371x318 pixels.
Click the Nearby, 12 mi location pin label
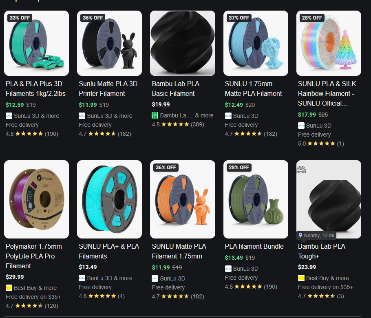(316, 235)
